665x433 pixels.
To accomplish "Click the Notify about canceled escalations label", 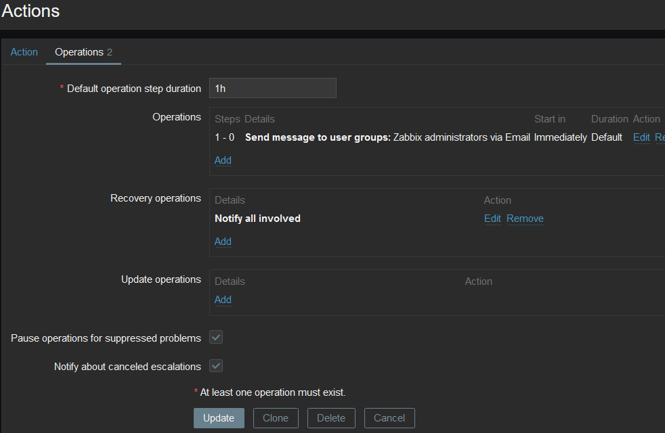I will pyautogui.click(x=127, y=367).
